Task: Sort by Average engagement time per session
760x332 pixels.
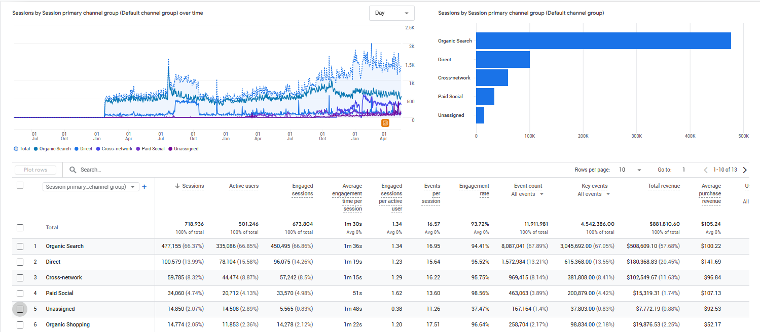Action: click(x=347, y=197)
